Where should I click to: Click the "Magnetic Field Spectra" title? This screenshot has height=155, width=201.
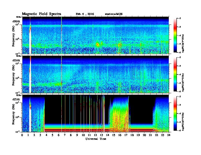[42, 14]
